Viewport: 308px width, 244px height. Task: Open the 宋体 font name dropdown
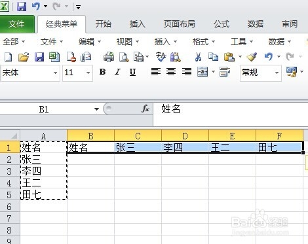click(x=55, y=73)
